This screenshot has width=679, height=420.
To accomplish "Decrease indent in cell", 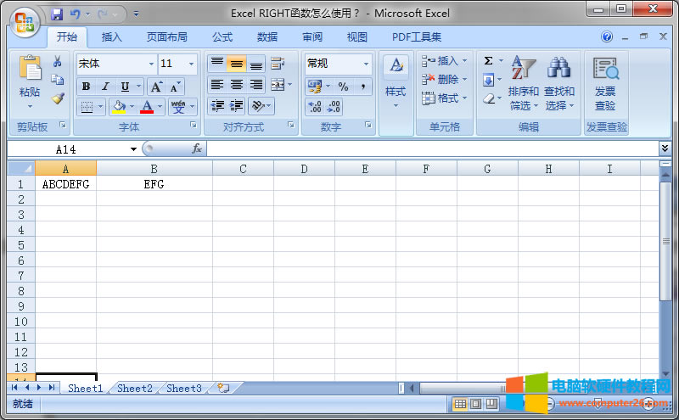I will tap(217, 106).
